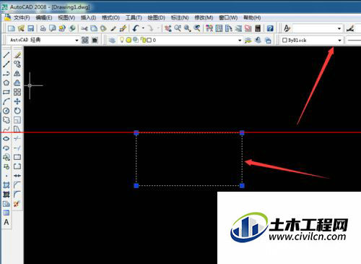The width and height of the screenshot is (361, 264).
Task: Select the Polygon tool
Action: 6,83
